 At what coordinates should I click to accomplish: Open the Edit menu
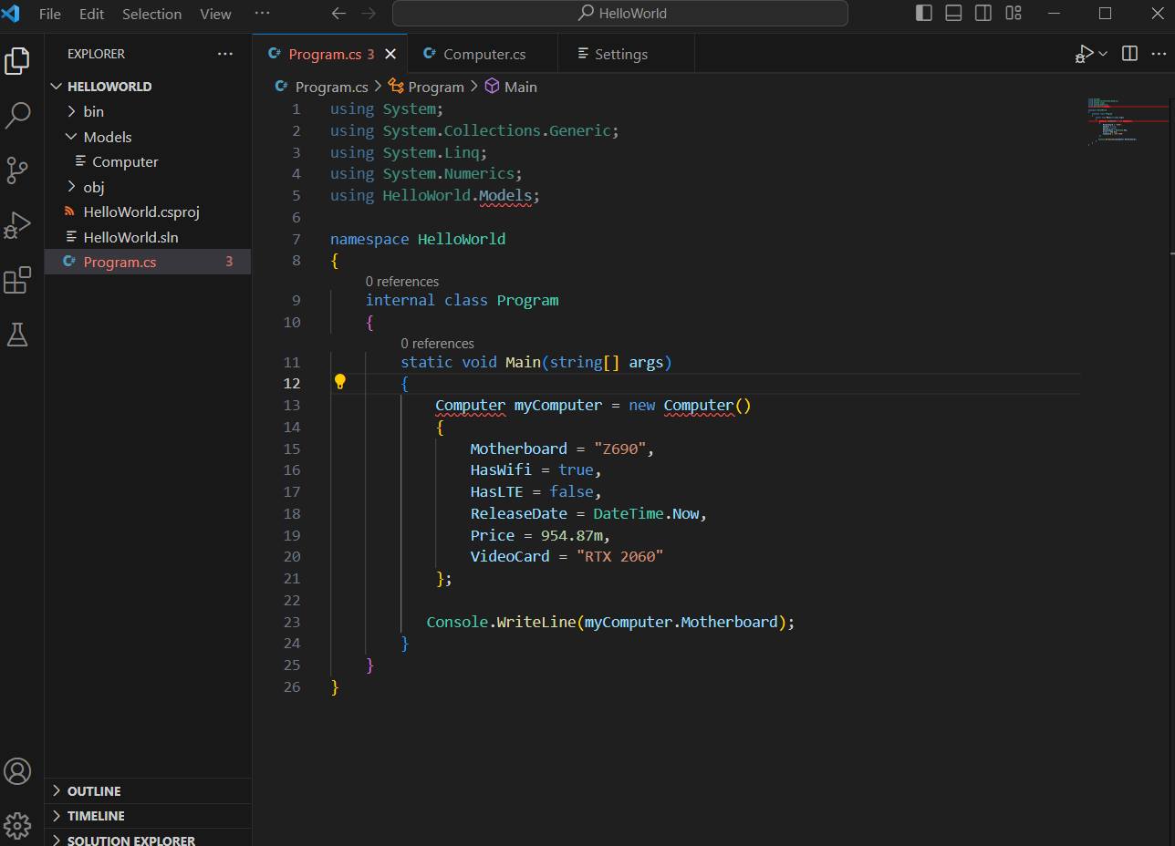point(91,14)
